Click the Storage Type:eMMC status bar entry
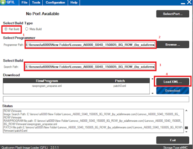 (x=175, y=147)
